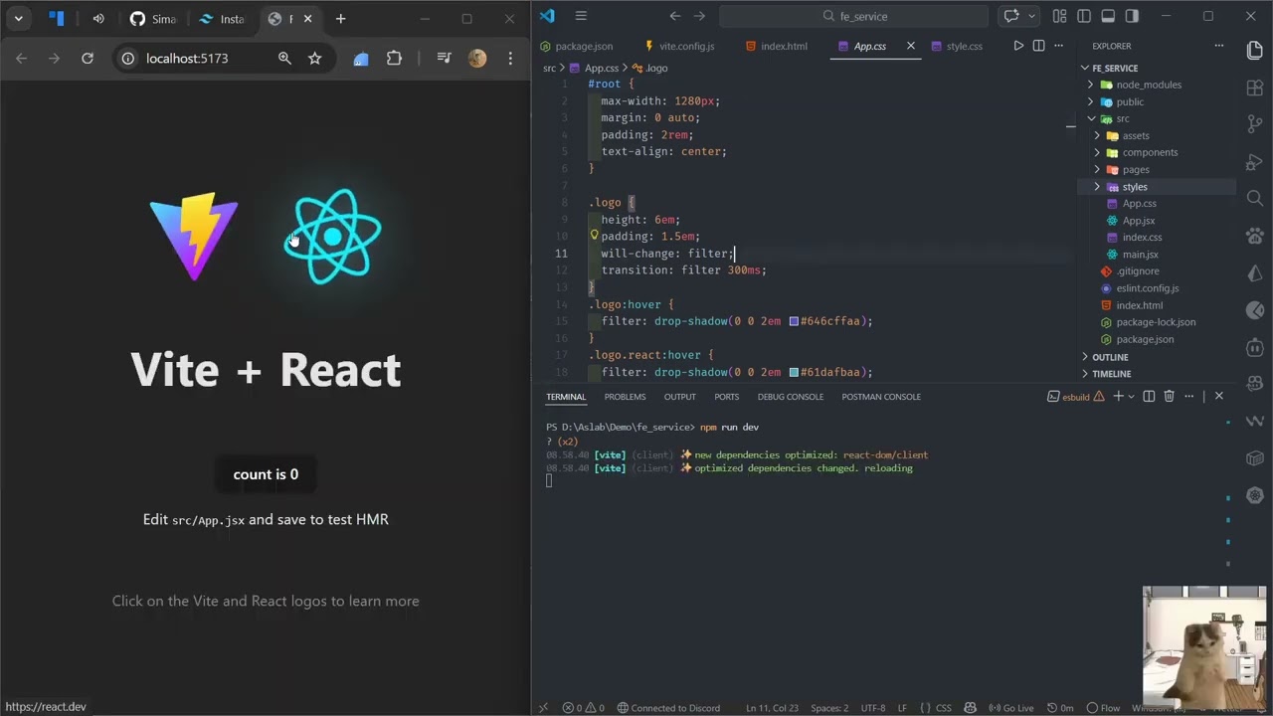Open the Search view in activity bar

coord(1254,198)
